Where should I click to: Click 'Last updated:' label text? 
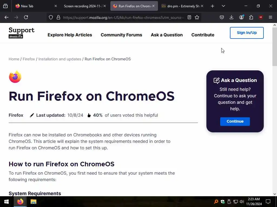click(x=51, y=115)
